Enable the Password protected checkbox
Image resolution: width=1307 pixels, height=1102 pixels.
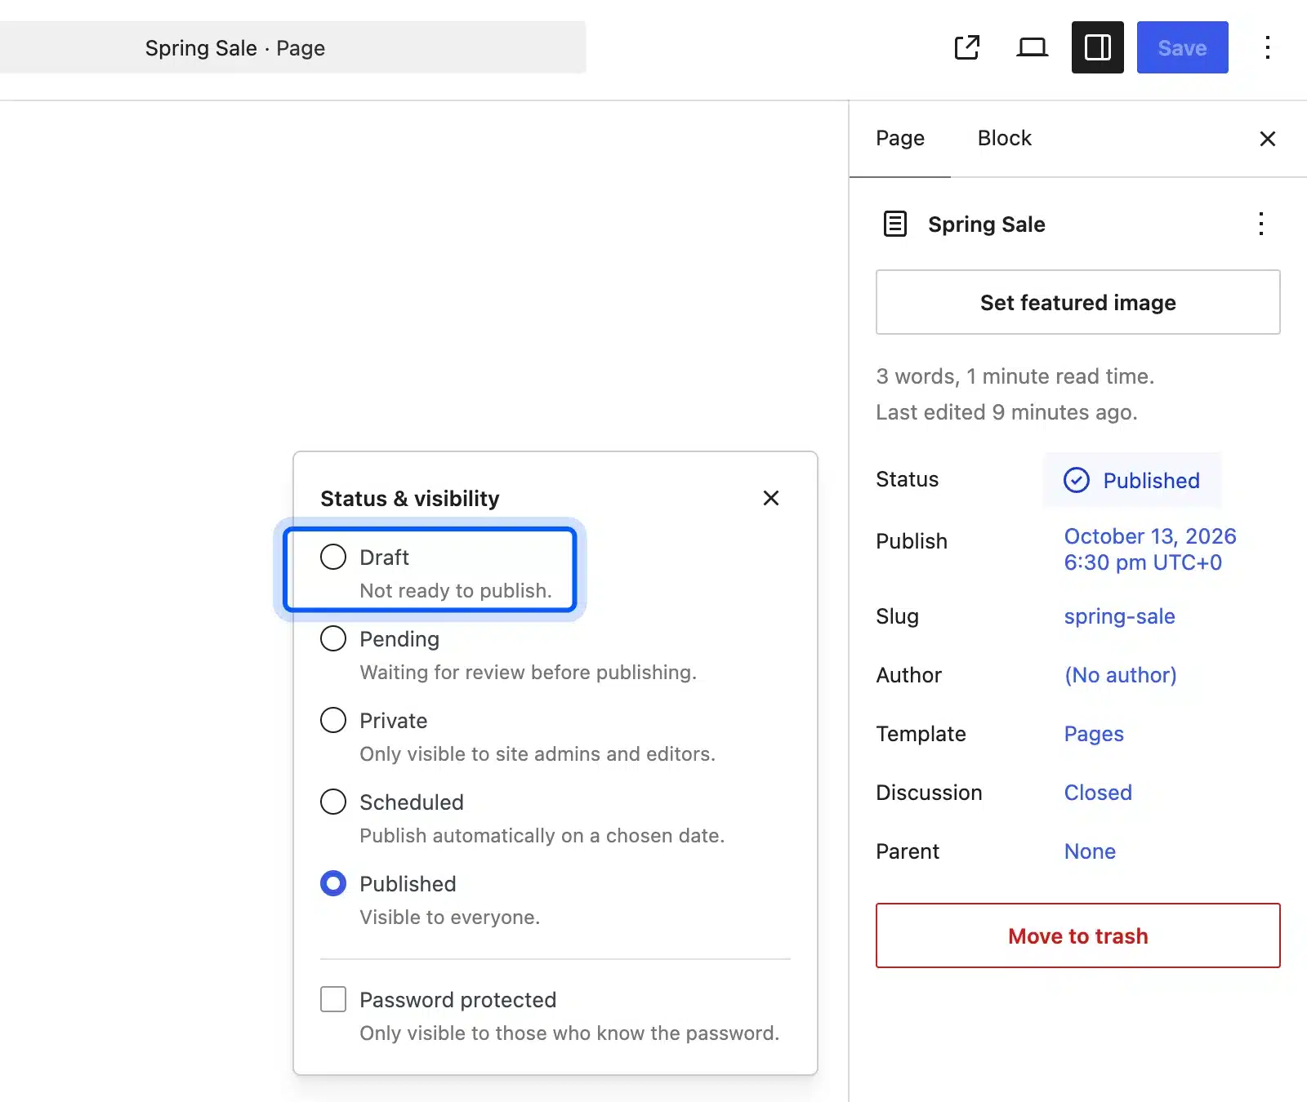[333, 999]
